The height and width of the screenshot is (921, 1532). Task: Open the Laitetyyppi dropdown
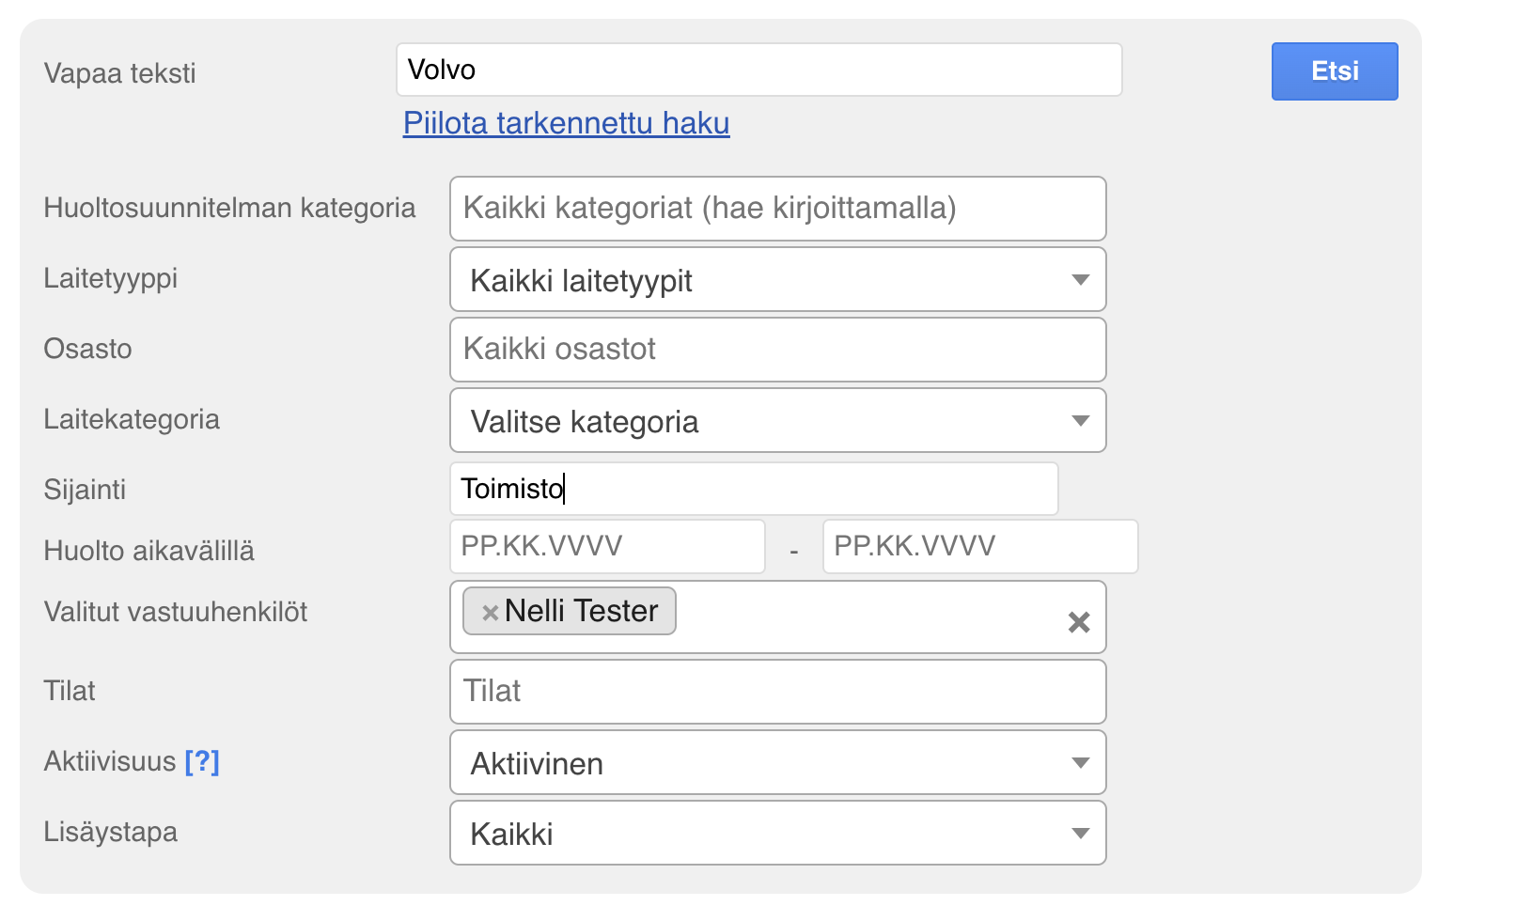776,280
